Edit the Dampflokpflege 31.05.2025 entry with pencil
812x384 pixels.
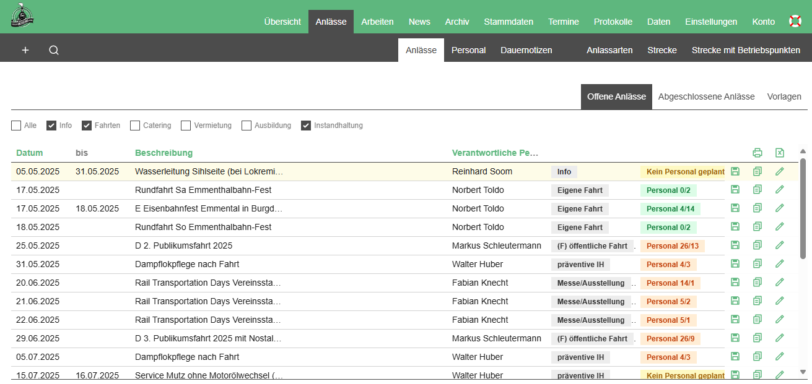(779, 264)
